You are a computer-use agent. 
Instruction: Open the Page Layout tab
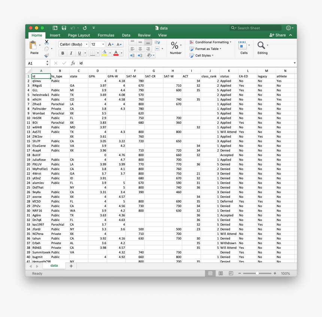[79, 35]
